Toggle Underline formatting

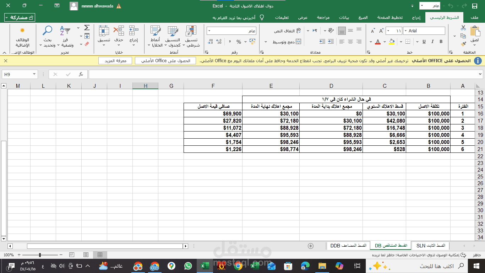424,42
